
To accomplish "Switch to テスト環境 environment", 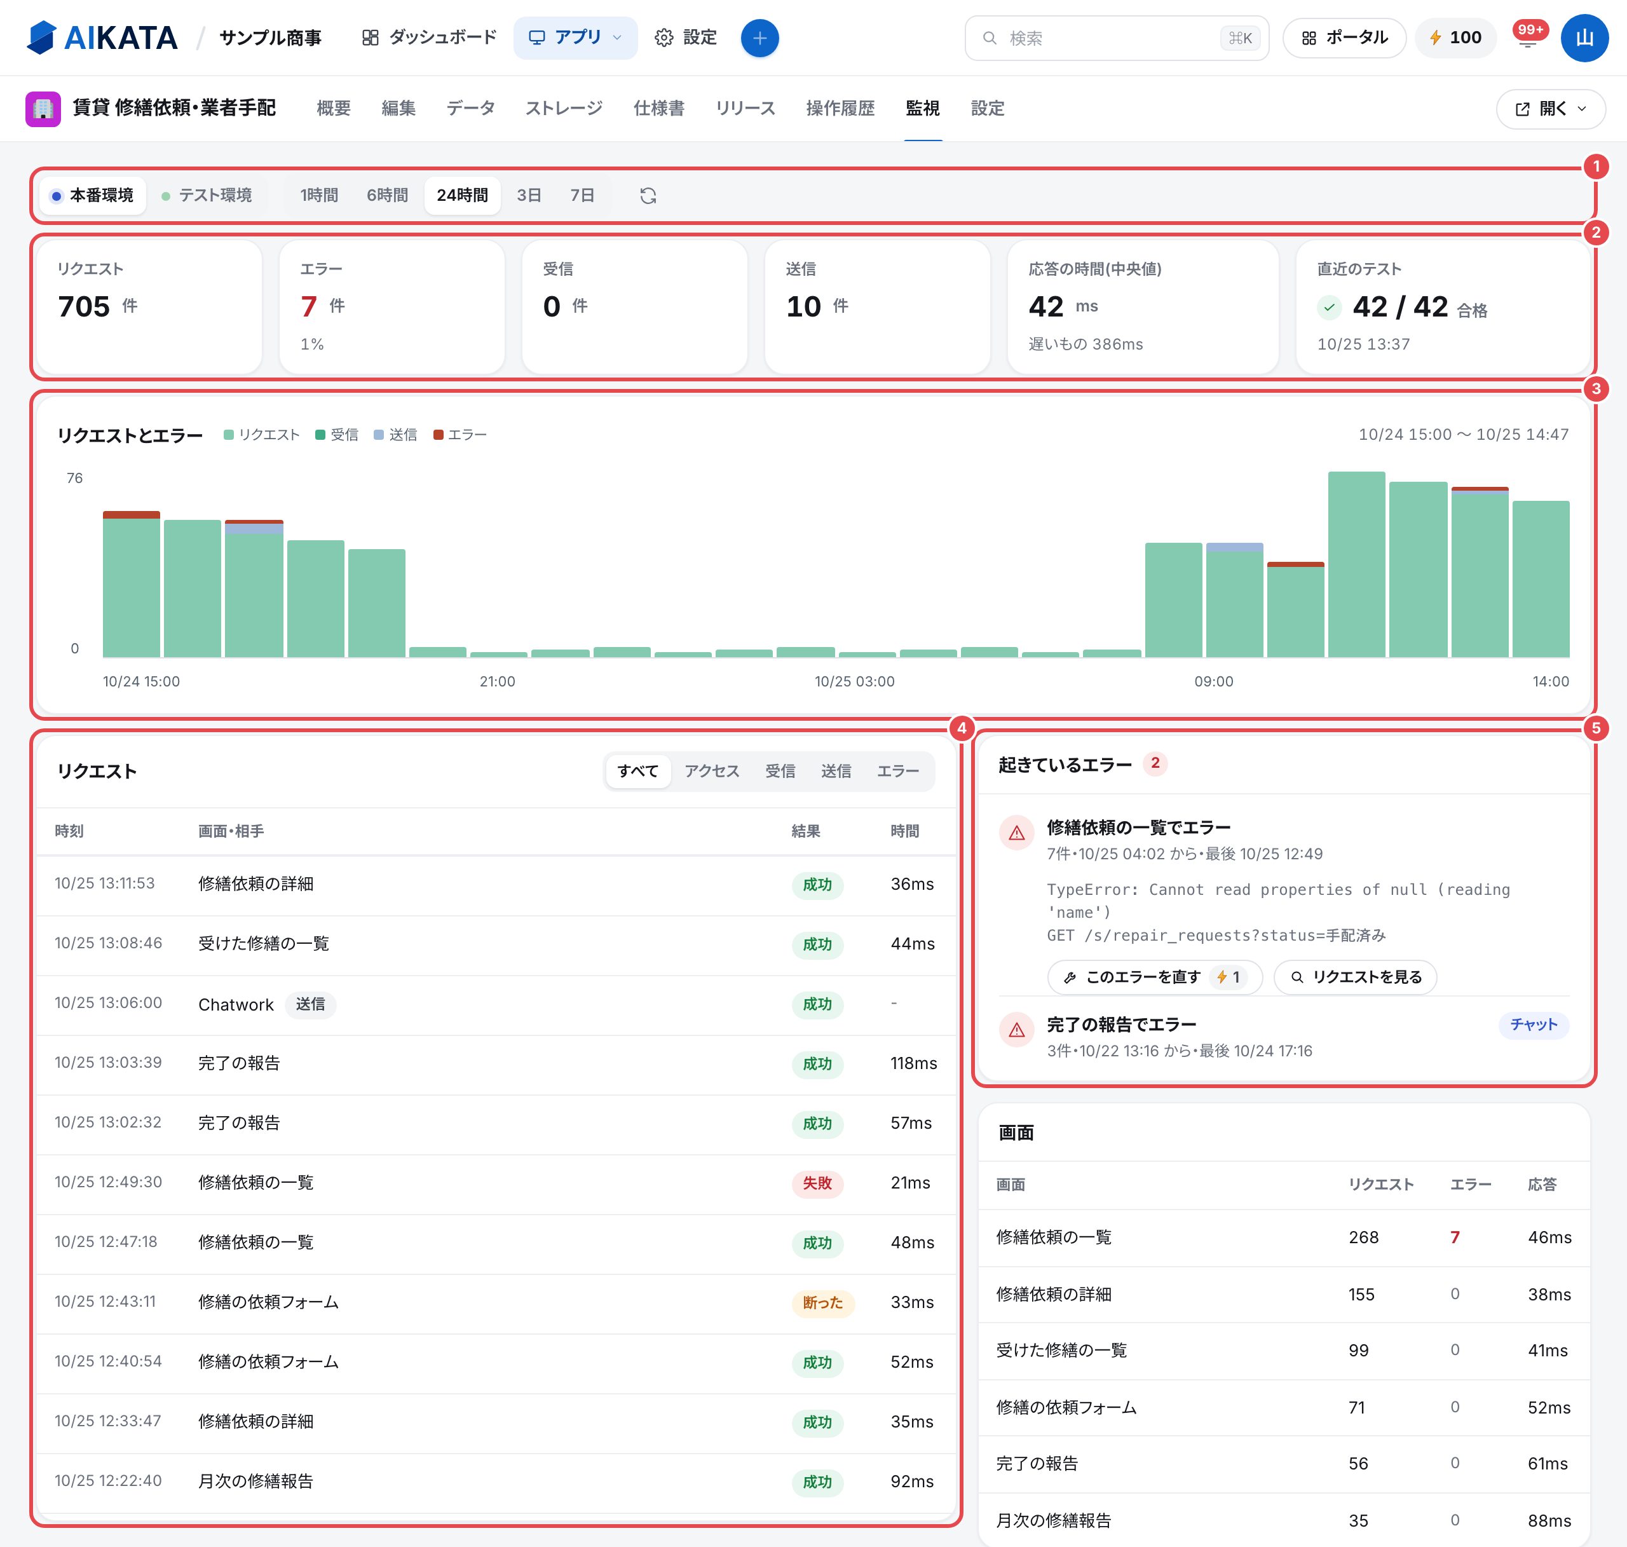I will pos(207,195).
